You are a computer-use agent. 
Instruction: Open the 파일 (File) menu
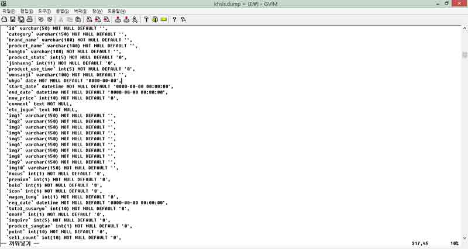pyautogui.click(x=8, y=11)
